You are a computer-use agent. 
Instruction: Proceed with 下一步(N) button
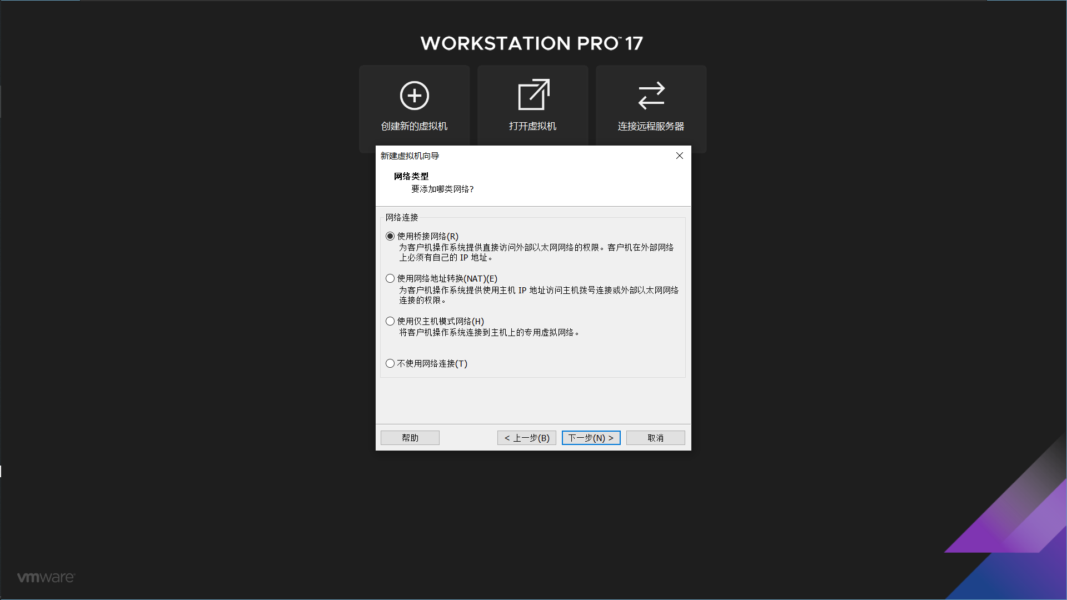(x=591, y=438)
